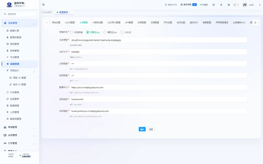Switch to the APP配置 tab

[x=129, y=22]
